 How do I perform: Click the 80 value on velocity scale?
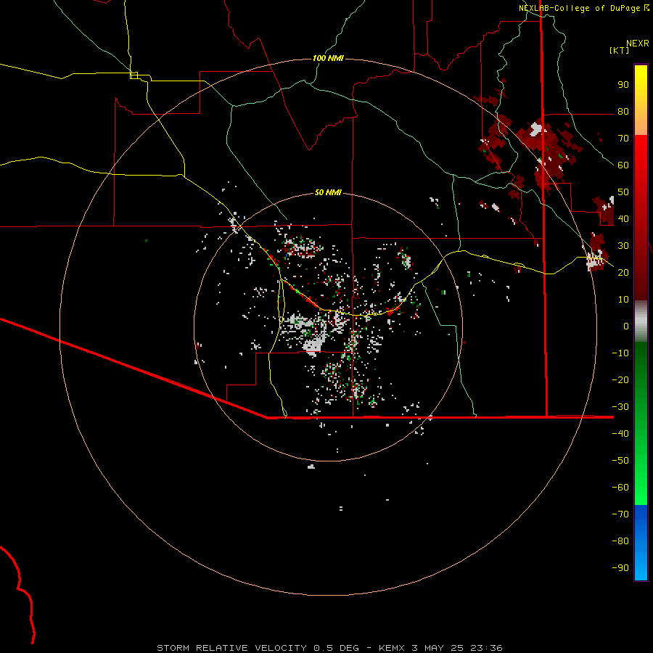(x=623, y=112)
